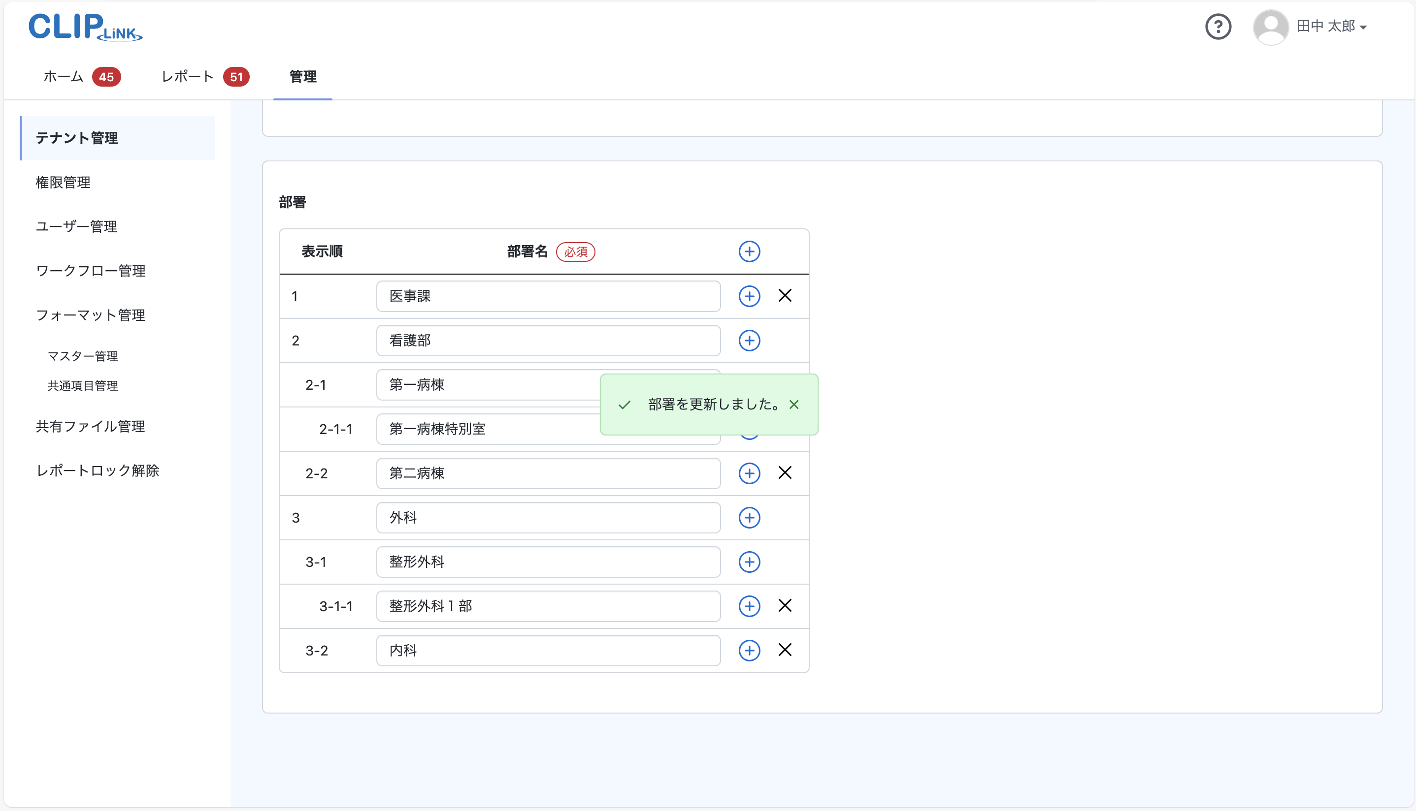Click the user avatar picture
Image resolution: width=1416 pixels, height=811 pixels.
tap(1270, 27)
